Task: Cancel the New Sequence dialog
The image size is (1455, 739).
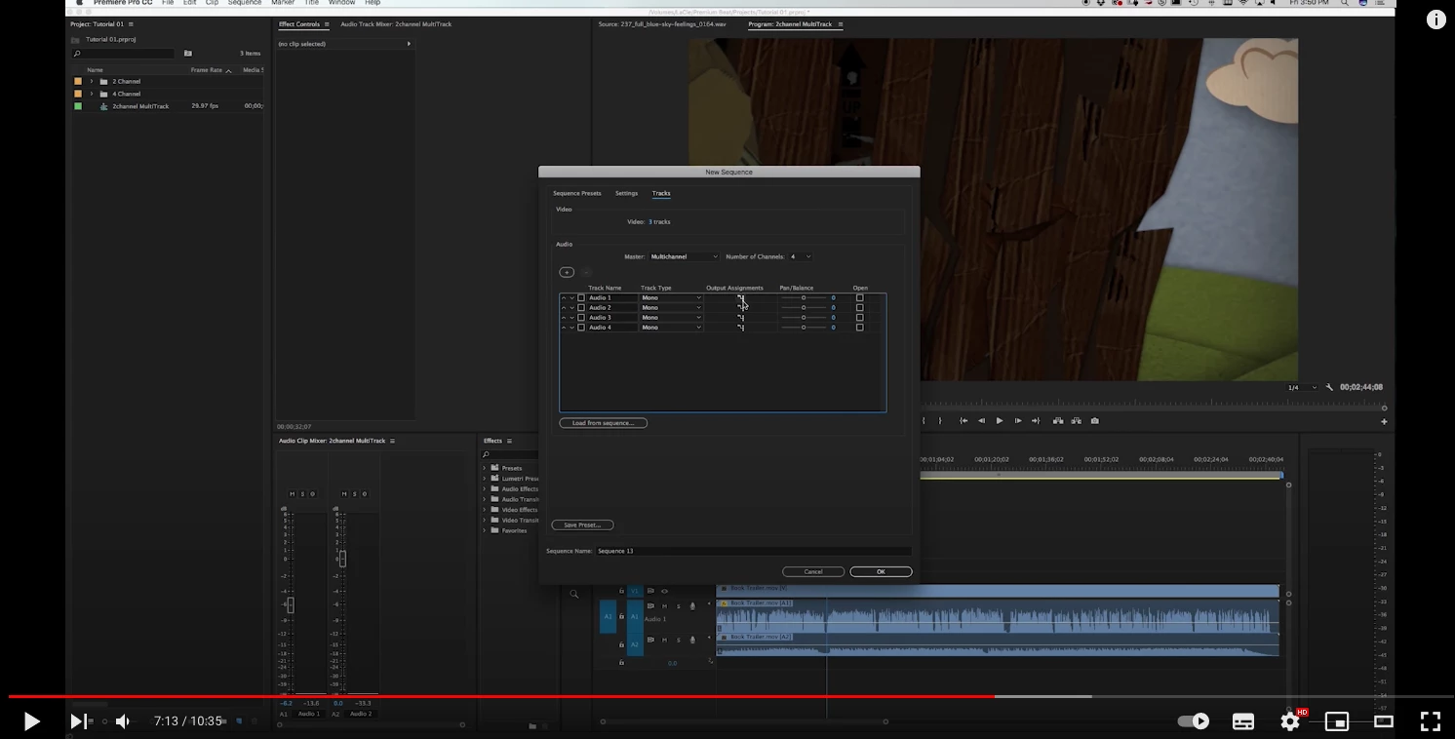Action: (813, 571)
